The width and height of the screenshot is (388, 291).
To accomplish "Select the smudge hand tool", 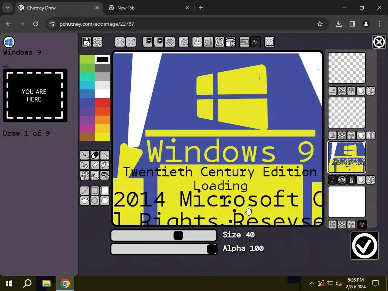I will (84, 175).
